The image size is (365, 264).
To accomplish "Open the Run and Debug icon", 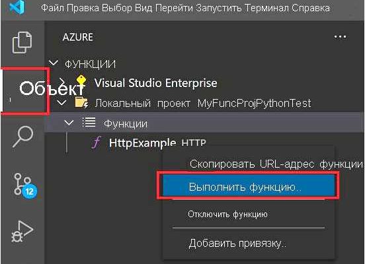I will pos(22,232).
